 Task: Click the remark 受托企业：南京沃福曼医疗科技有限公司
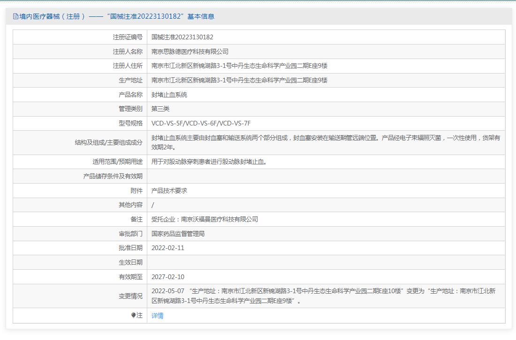click(x=205, y=219)
